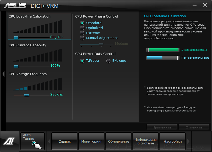Close the DIGI+ VRM window
212x152 pixels.
tap(205, 5)
